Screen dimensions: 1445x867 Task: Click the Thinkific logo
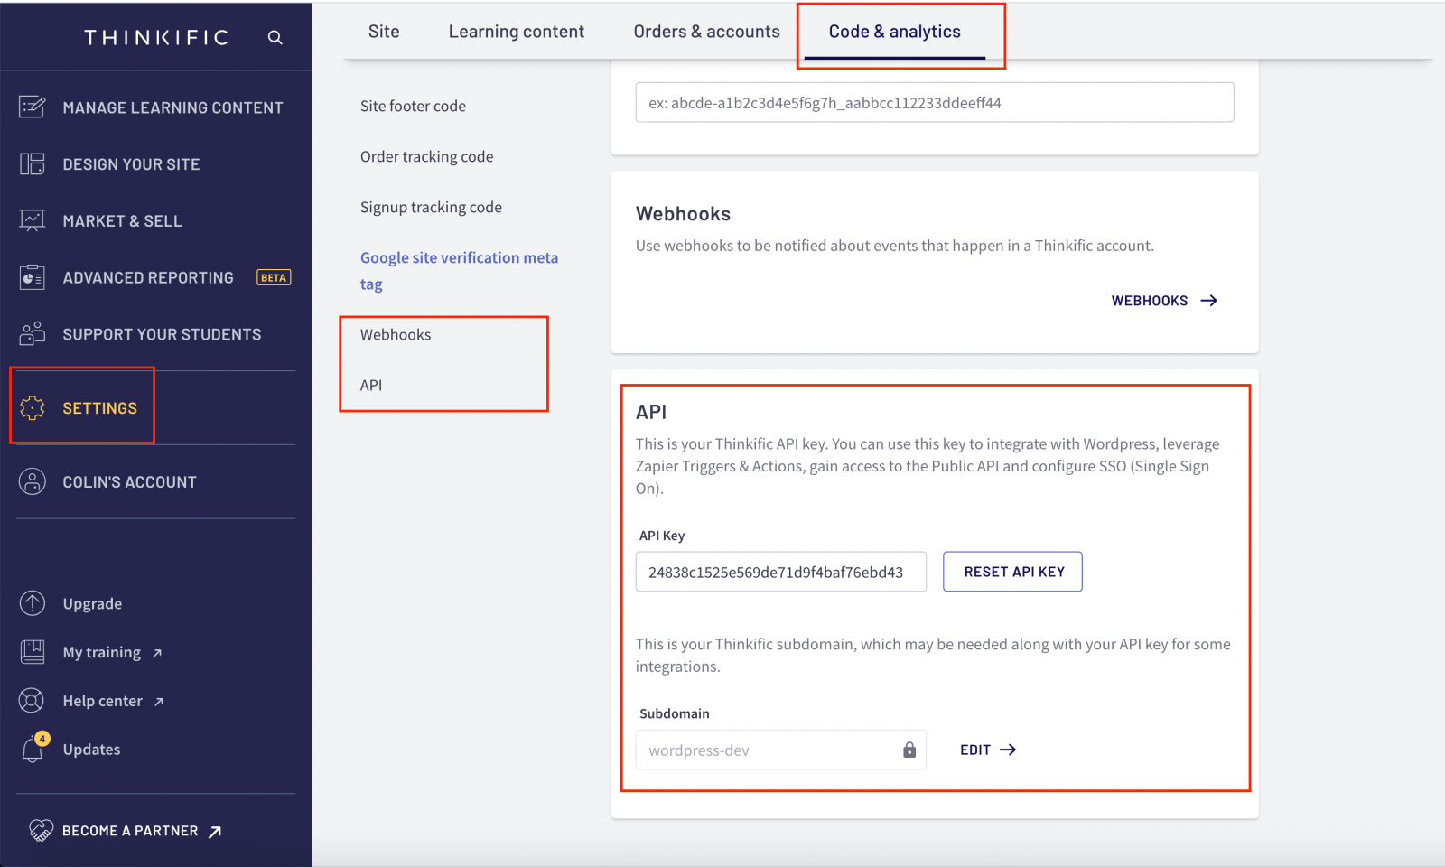tap(157, 37)
